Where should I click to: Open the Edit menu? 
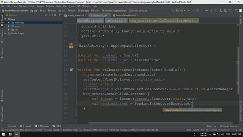8,6
